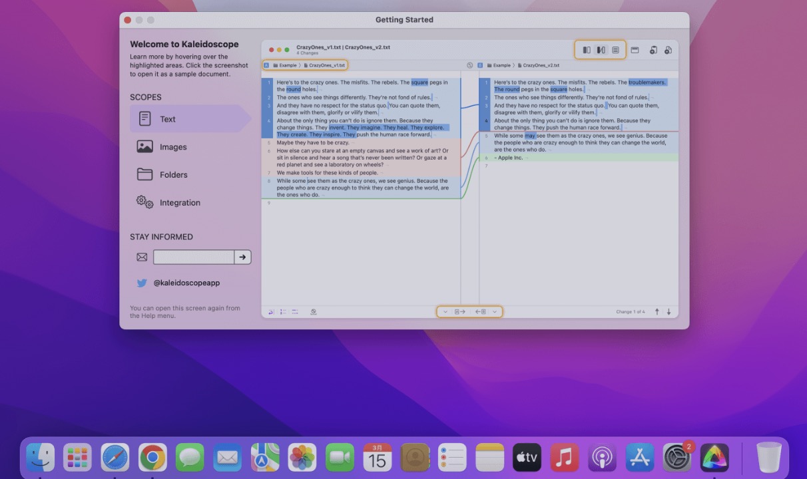This screenshot has width=807, height=479.
Task: Focus the Stay Informed email field
Action: tap(194, 257)
